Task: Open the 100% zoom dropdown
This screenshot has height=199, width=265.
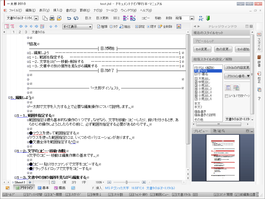Action: click(x=100, y=182)
